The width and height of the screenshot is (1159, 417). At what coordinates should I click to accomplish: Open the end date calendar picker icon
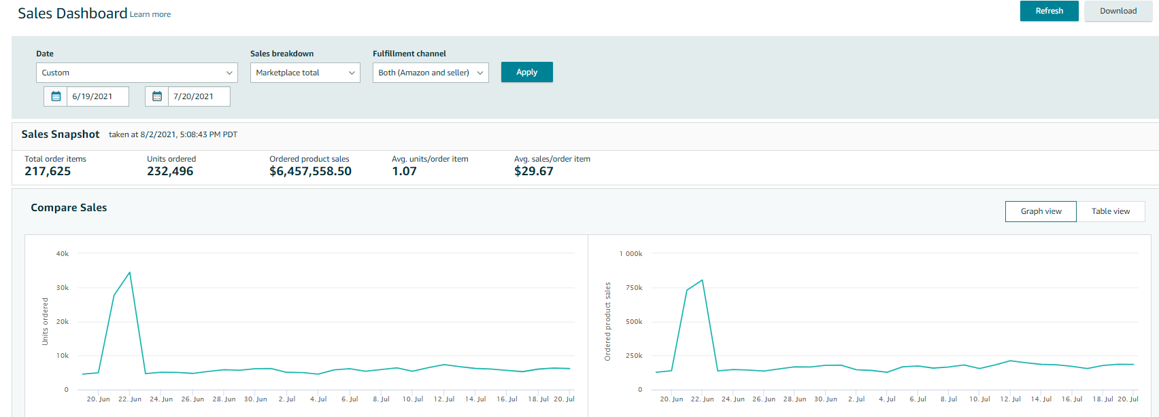point(157,96)
